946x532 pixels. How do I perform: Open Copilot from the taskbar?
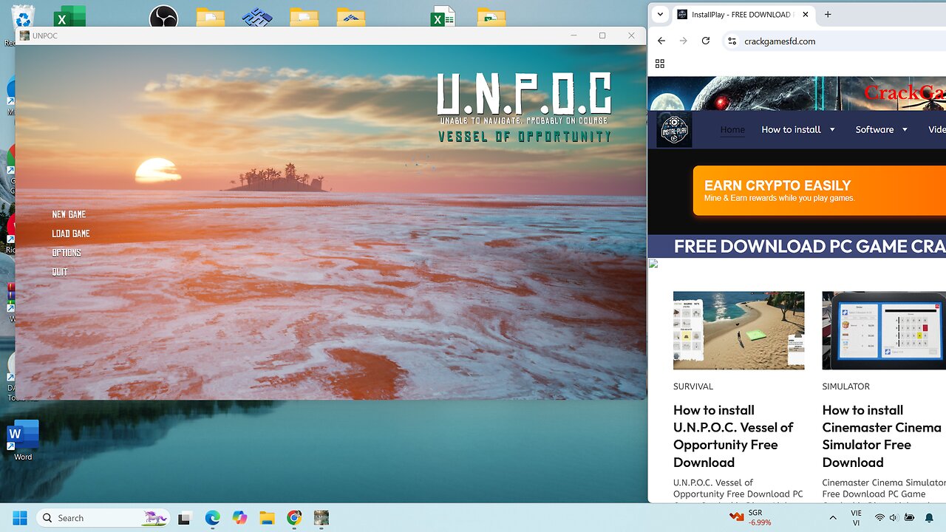(x=239, y=518)
